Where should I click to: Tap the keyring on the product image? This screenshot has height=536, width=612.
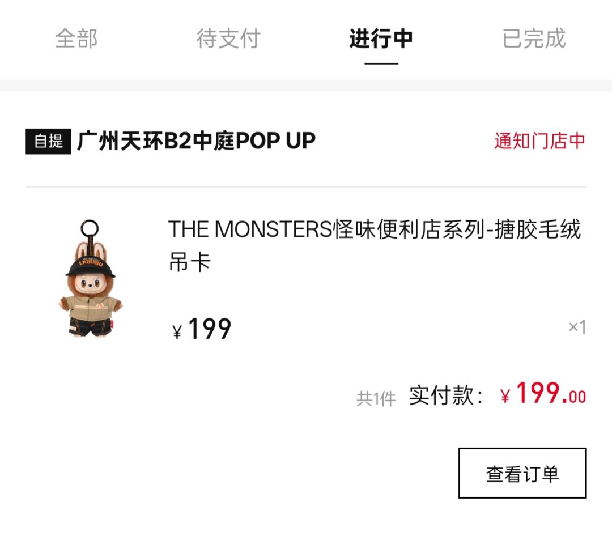90,228
